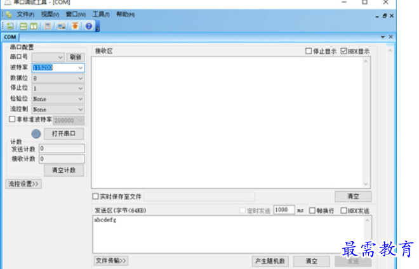Click 打开串口 button
The image size is (419, 269).
[x=63, y=134]
